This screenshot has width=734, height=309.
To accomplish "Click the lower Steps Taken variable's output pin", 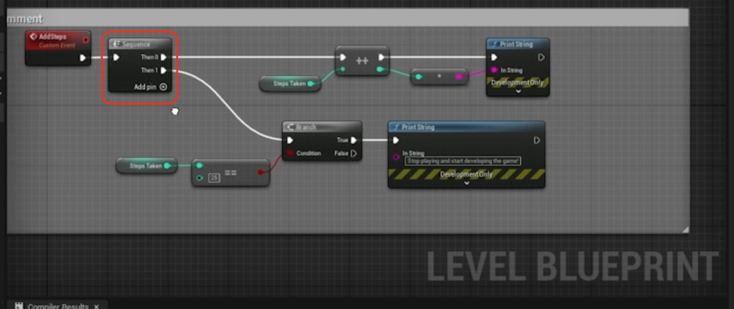I will point(167,166).
